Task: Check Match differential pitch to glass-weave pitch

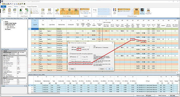Action: pyautogui.click(x=70, y=61)
